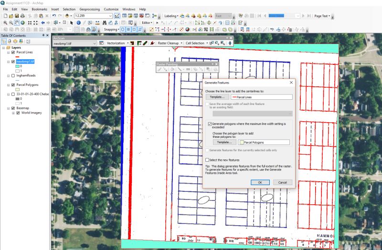Screen dimensions: 382x250
Task: Expand the World Imagery tree node
Action: coord(13,113)
